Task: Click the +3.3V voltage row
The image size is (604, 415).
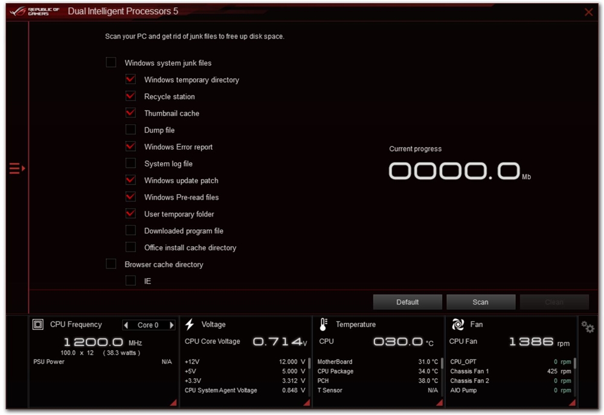Action: click(x=245, y=381)
